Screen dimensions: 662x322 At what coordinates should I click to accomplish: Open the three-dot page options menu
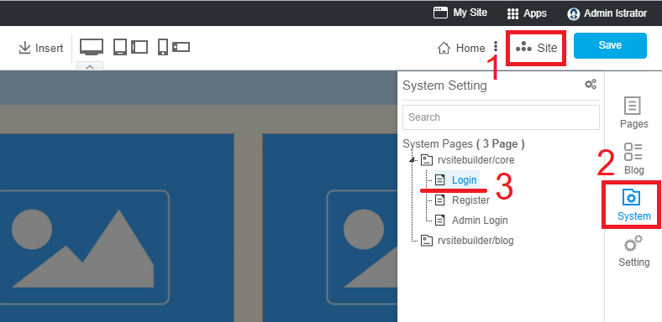pyautogui.click(x=496, y=46)
